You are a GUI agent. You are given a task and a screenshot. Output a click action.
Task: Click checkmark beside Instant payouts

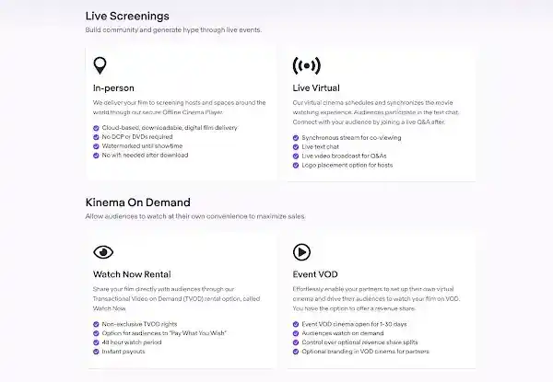(96, 352)
